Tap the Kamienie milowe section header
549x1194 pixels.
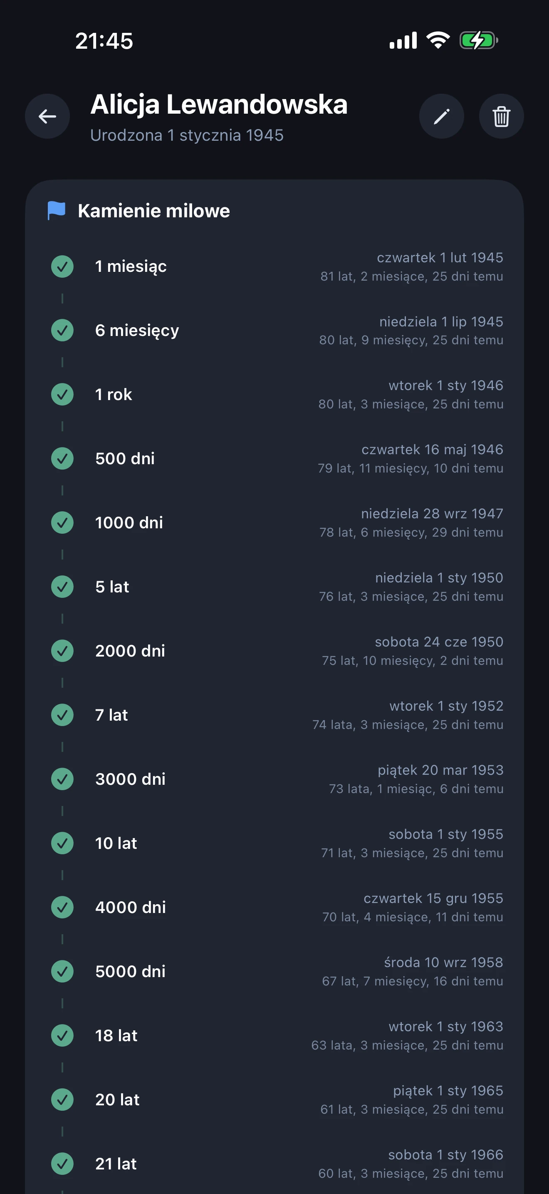click(154, 211)
